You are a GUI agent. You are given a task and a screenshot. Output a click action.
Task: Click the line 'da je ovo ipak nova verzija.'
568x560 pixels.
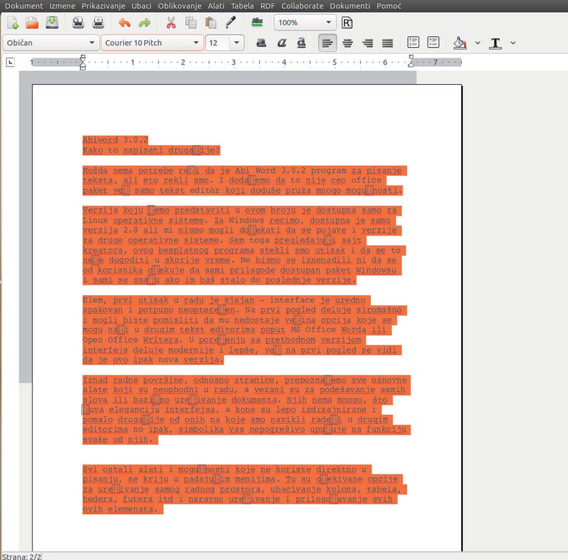coord(153,360)
